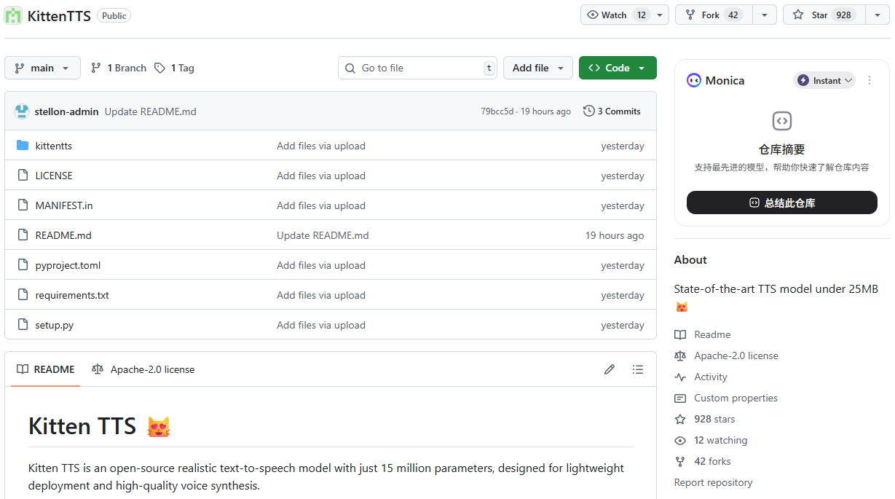This screenshot has height=499, width=895.
Task: Click the fork icon beside 42 forks
Action: [x=680, y=461]
